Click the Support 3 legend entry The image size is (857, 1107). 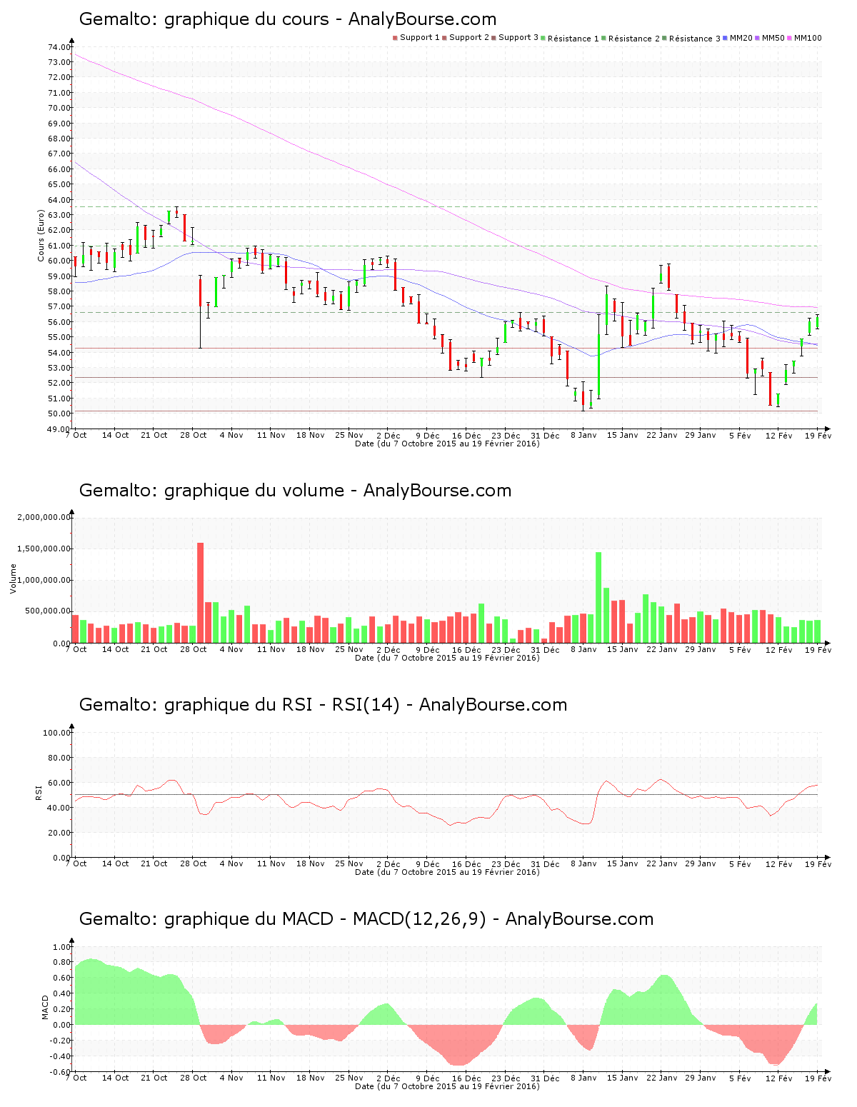point(516,38)
